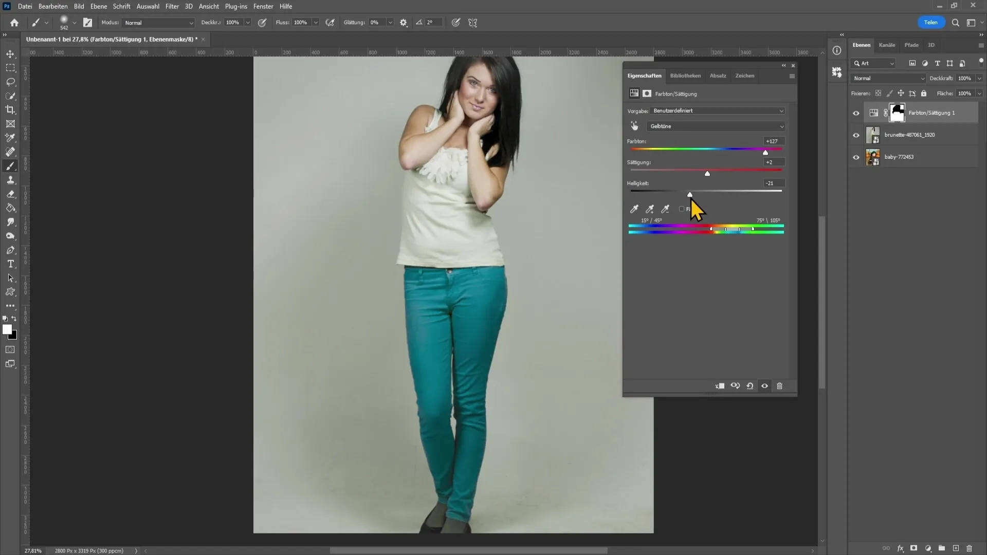This screenshot has height=555, width=987.
Task: Enable the colorize checkbox below Helligkeit
Action: point(682,209)
